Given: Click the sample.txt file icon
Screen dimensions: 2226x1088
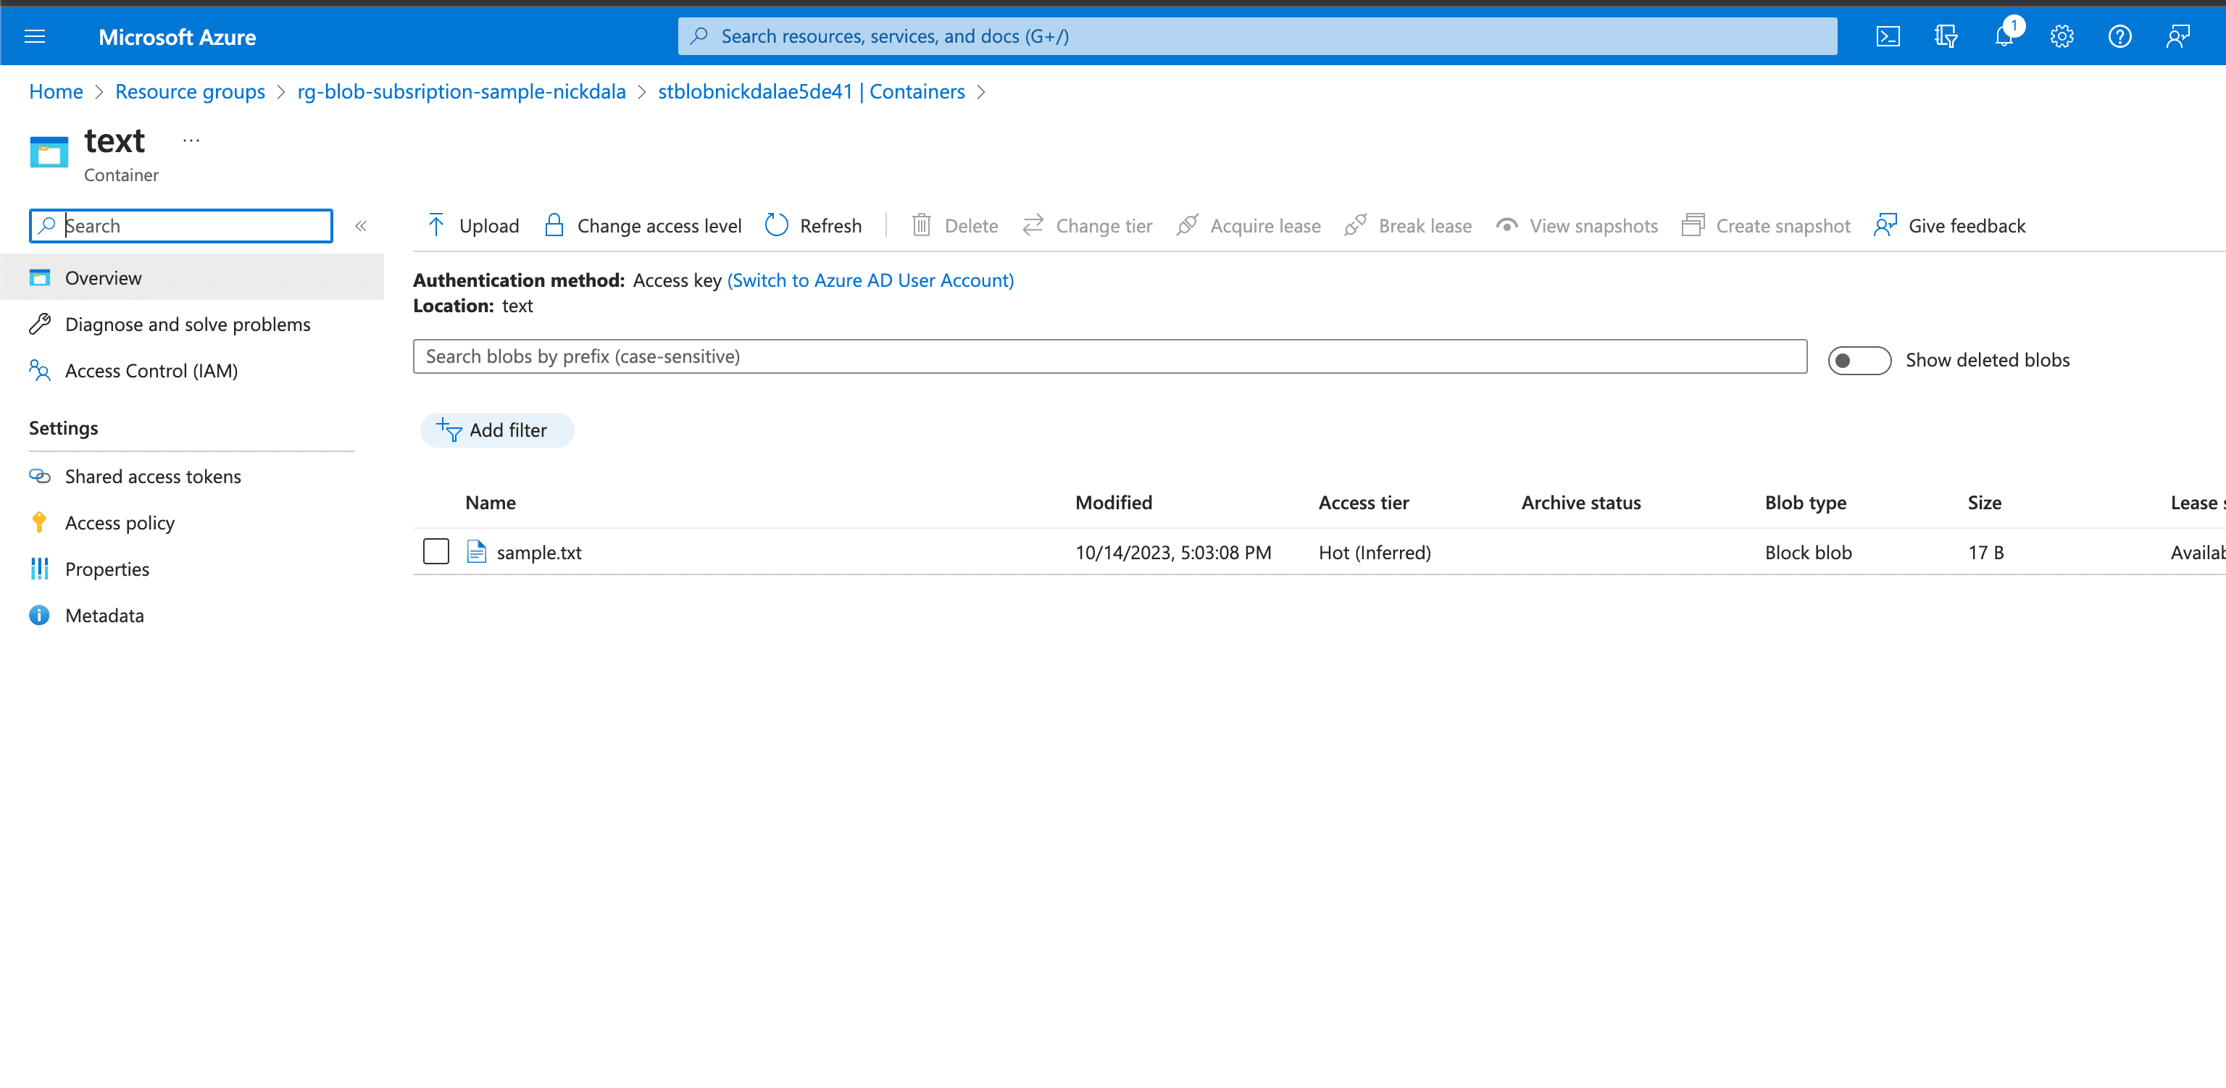Looking at the screenshot, I should coord(476,551).
